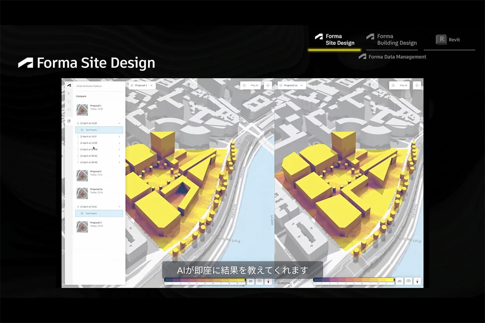Close the Proposal 1a view tab
The width and height of the screenshot is (485, 323).
click(301, 85)
